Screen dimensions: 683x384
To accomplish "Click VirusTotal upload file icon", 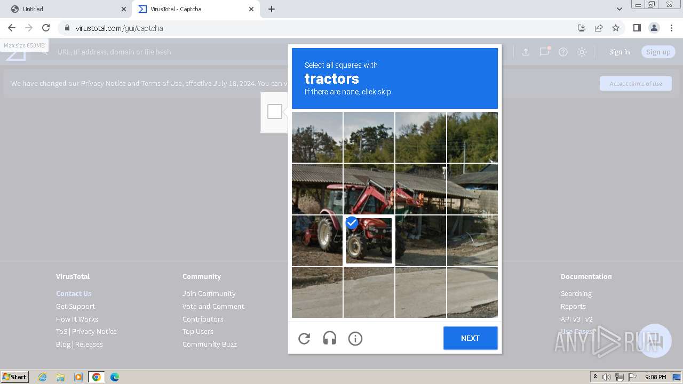I will click(x=526, y=52).
